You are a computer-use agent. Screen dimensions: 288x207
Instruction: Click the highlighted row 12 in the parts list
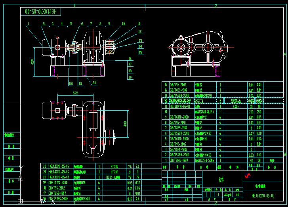coord(222,101)
